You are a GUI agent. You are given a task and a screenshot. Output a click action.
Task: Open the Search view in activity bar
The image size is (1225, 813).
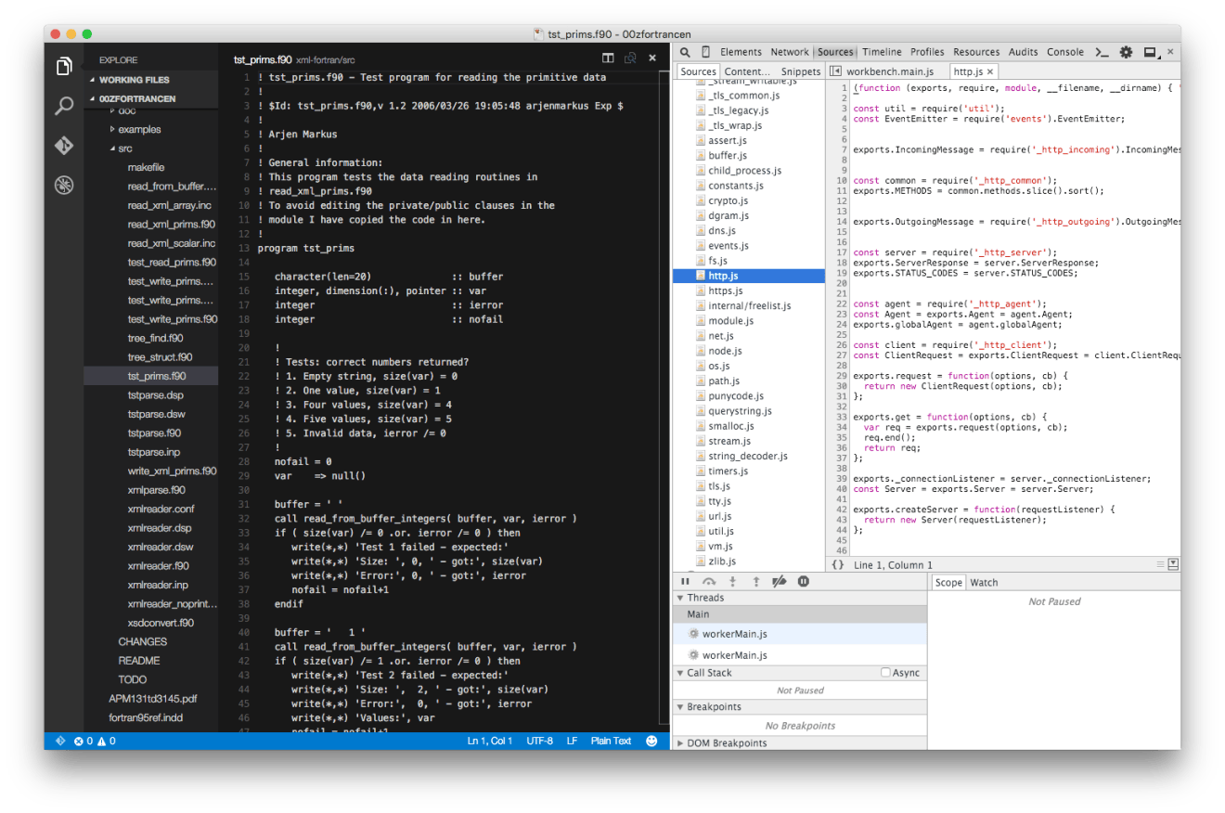pyautogui.click(x=64, y=106)
